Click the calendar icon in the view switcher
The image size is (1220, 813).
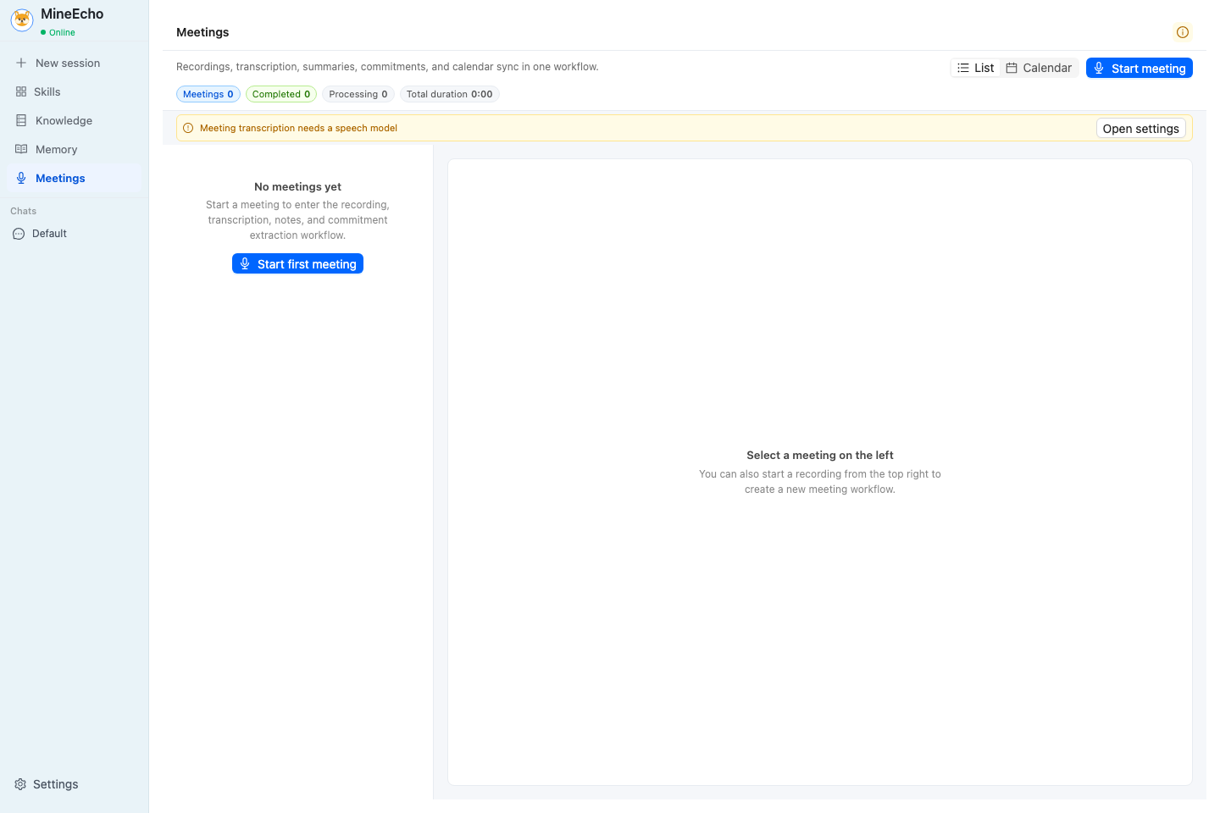1012,68
